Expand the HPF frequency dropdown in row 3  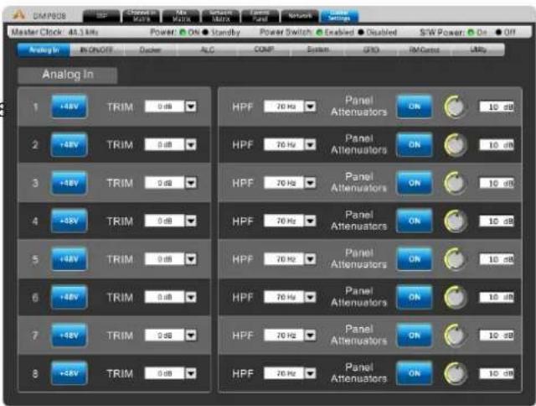tap(310, 183)
